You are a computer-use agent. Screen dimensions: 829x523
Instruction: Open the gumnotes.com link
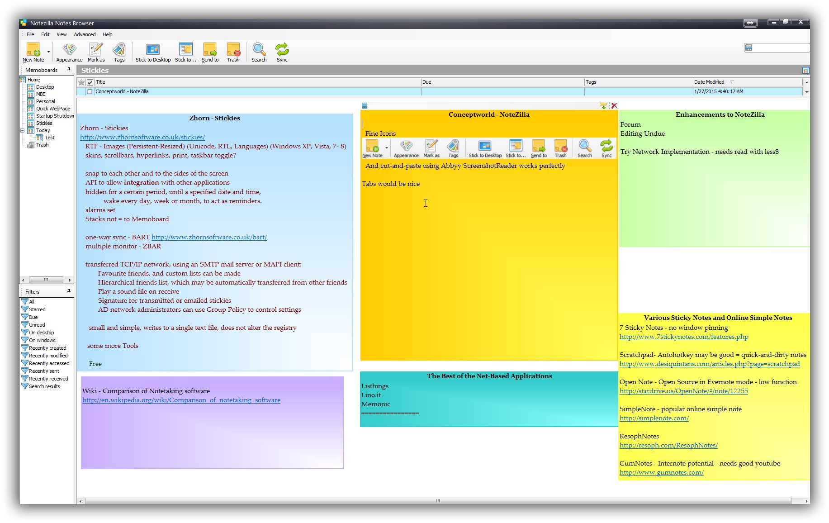662,472
